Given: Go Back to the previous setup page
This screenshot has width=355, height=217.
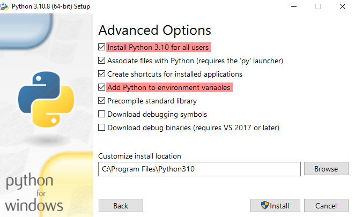Looking at the screenshot, I should pyautogui.click(x=121, y=206).
